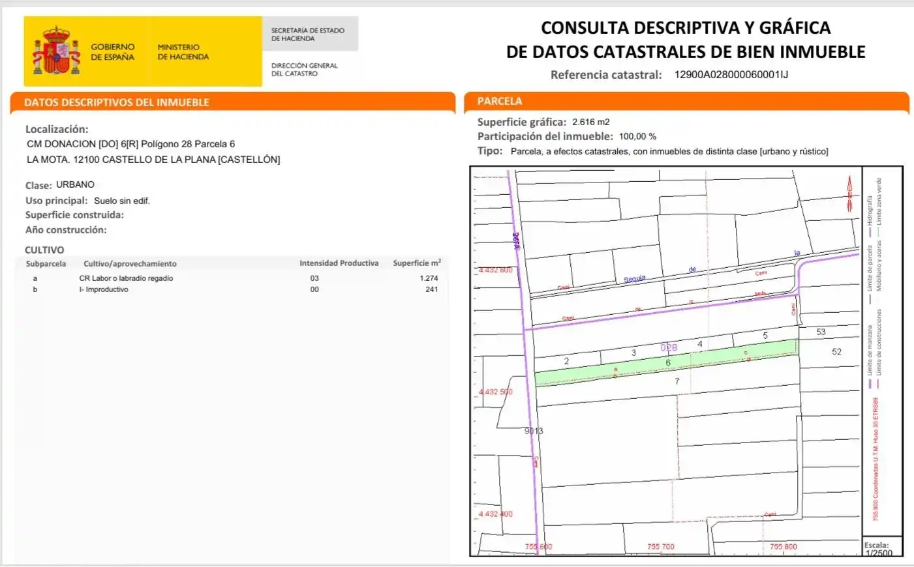The width and height of the screenshot is (914, 567).
Task: Click intensity value '00' in row b
Action: tap(314, 289)
